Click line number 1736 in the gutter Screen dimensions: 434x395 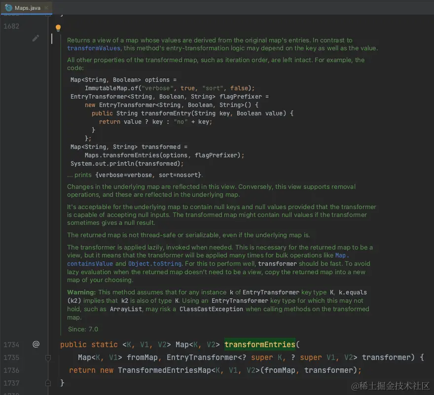pos(11,370)
